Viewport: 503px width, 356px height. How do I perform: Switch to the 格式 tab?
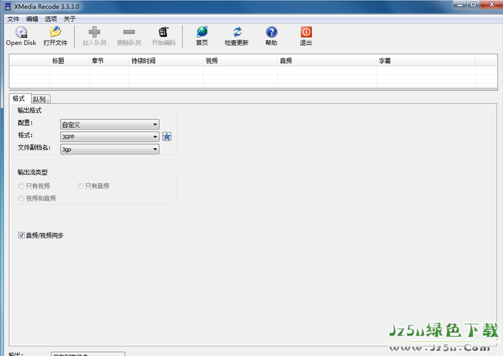click(x=19, y=98)
